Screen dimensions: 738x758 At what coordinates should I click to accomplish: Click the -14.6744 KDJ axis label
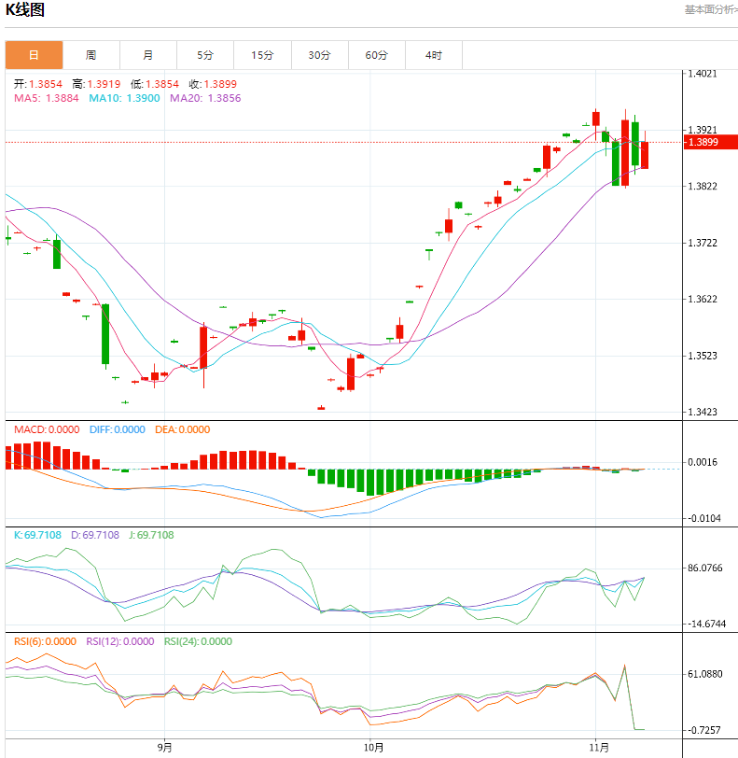point(706,625)
